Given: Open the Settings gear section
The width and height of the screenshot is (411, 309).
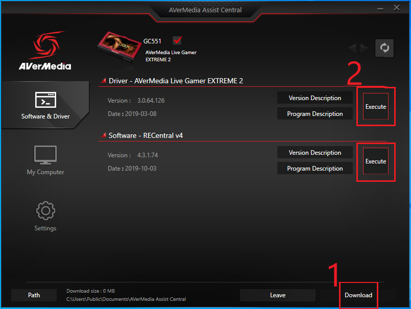Looking at the screenshot, I should coord(45,217).
